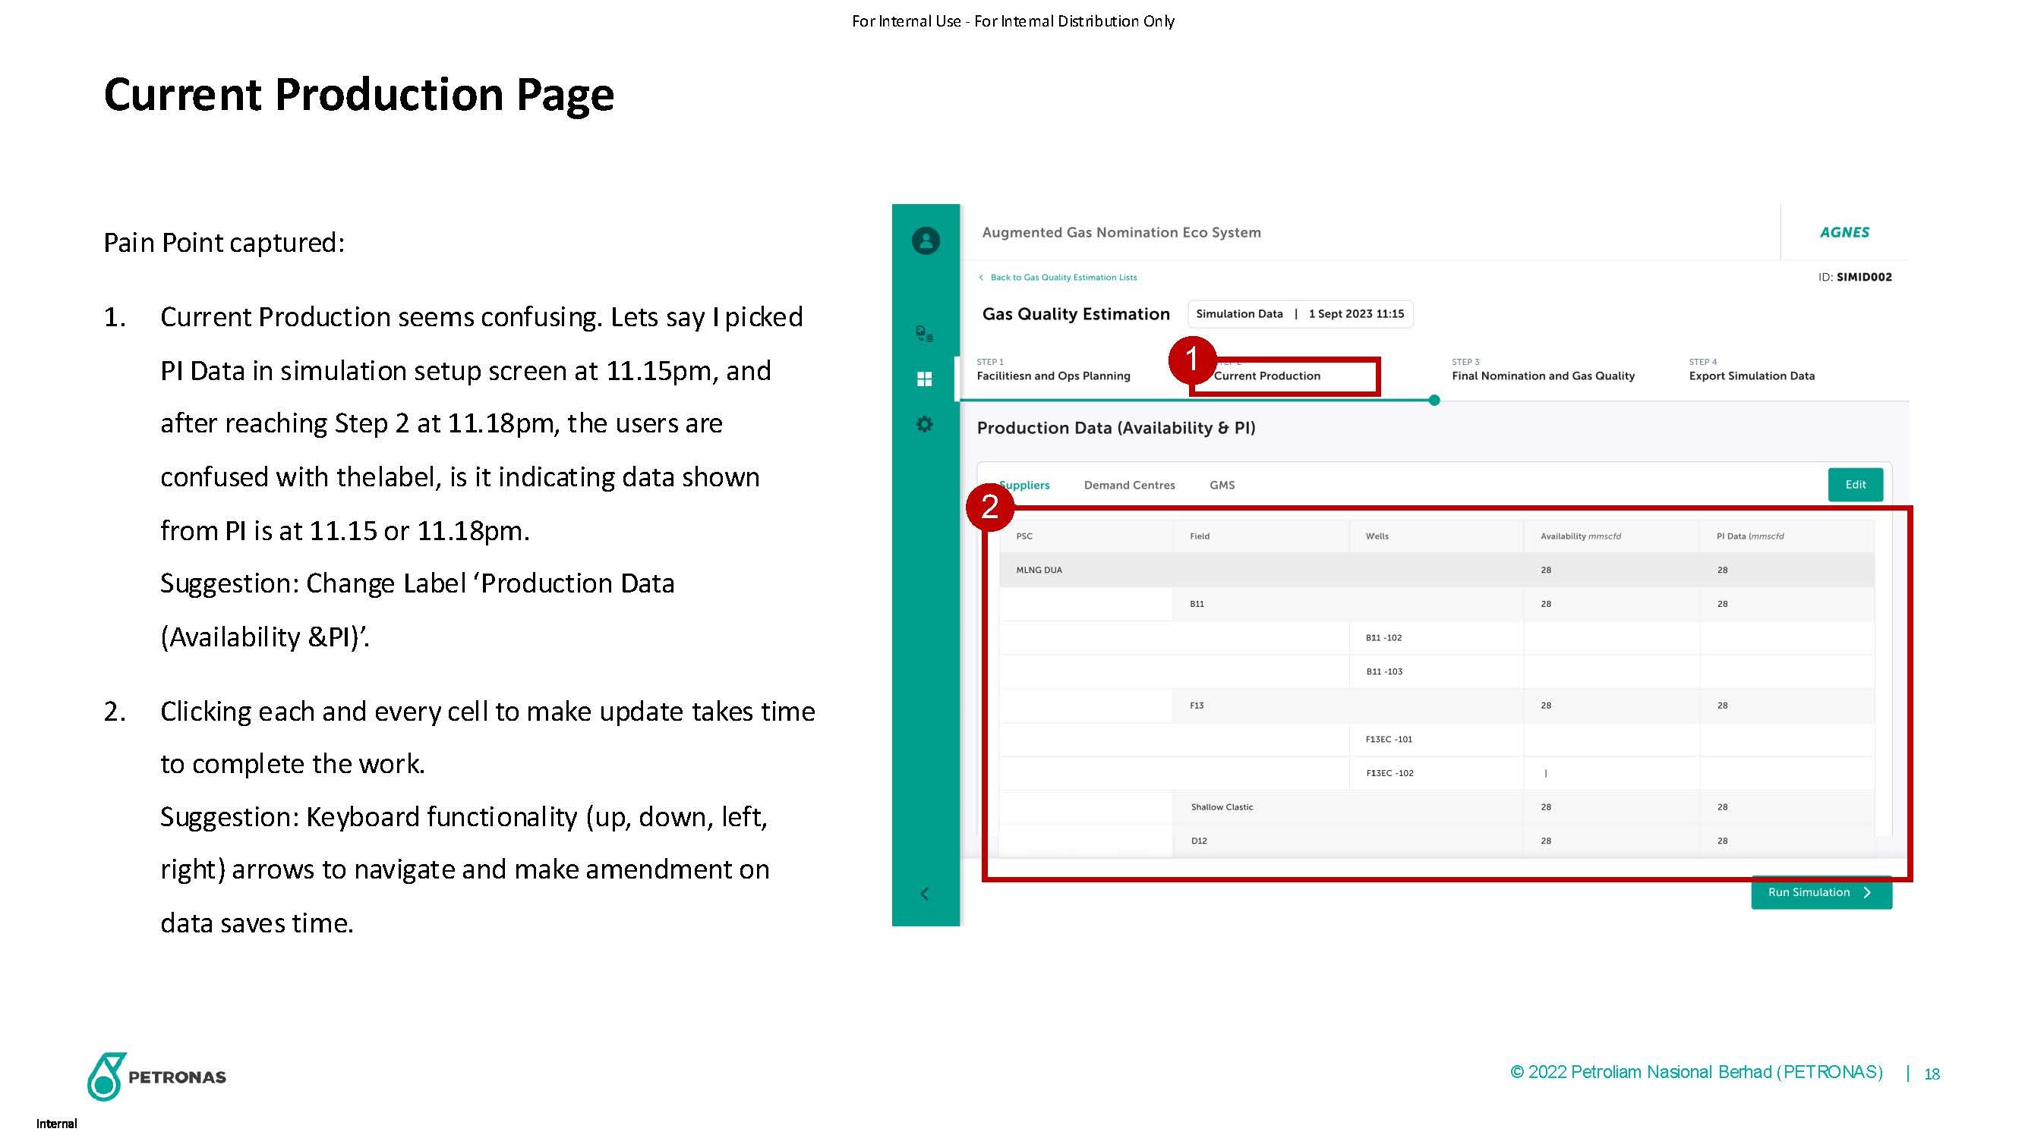Open settings gear in sidebar
The width and height of the screenshot is (2025, 1138).
pyautogui.click(x=925, y=424)
